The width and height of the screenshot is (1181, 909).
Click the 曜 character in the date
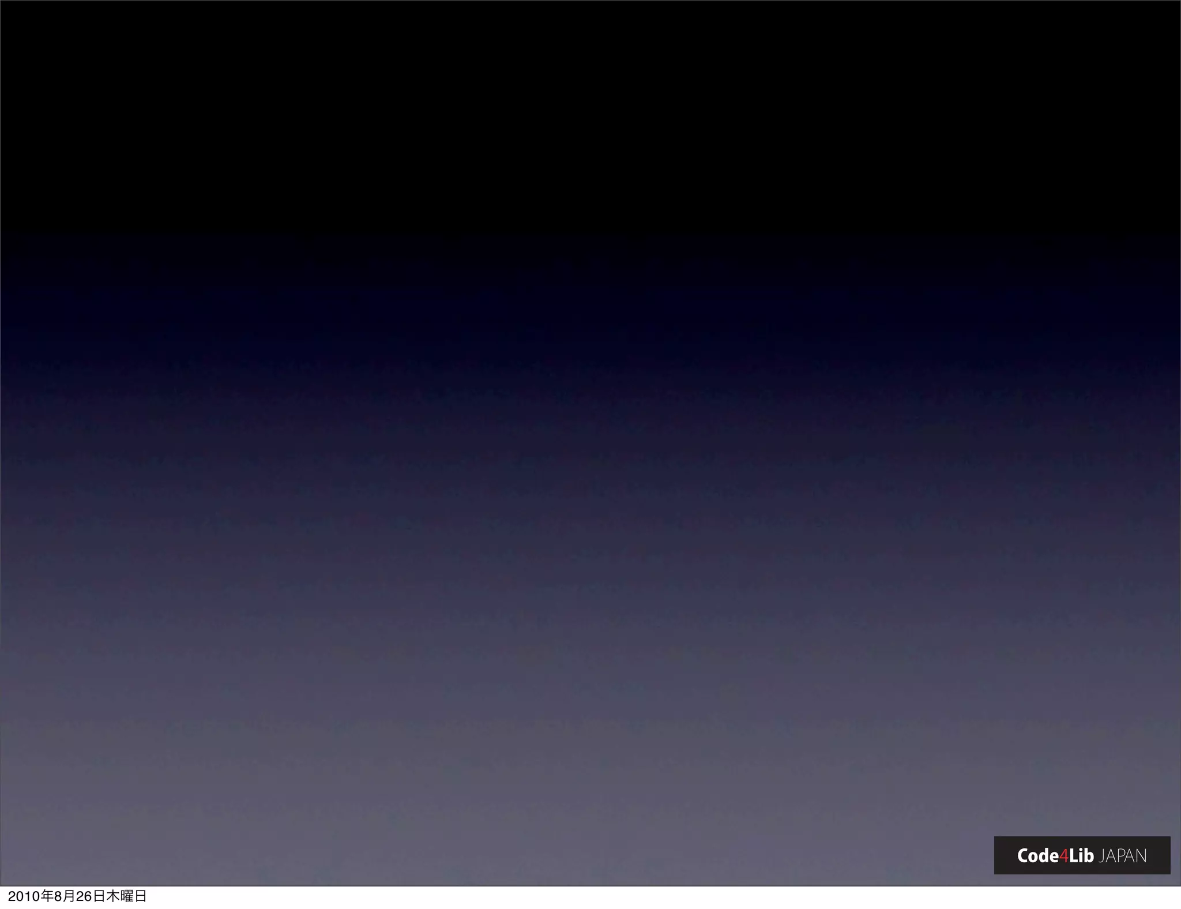(126, 896)
